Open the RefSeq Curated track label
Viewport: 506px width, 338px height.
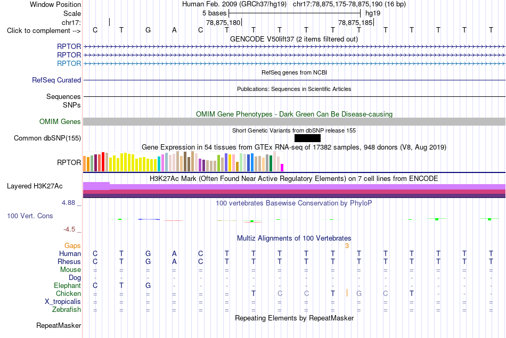(x=56, y=80)
